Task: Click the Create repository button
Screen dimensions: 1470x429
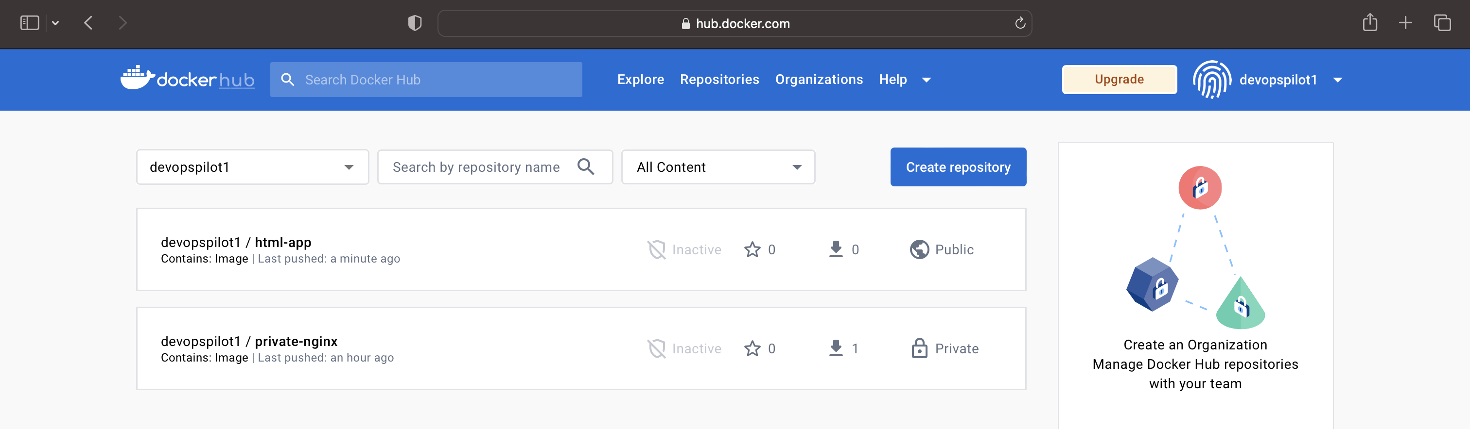Action: 958,167
